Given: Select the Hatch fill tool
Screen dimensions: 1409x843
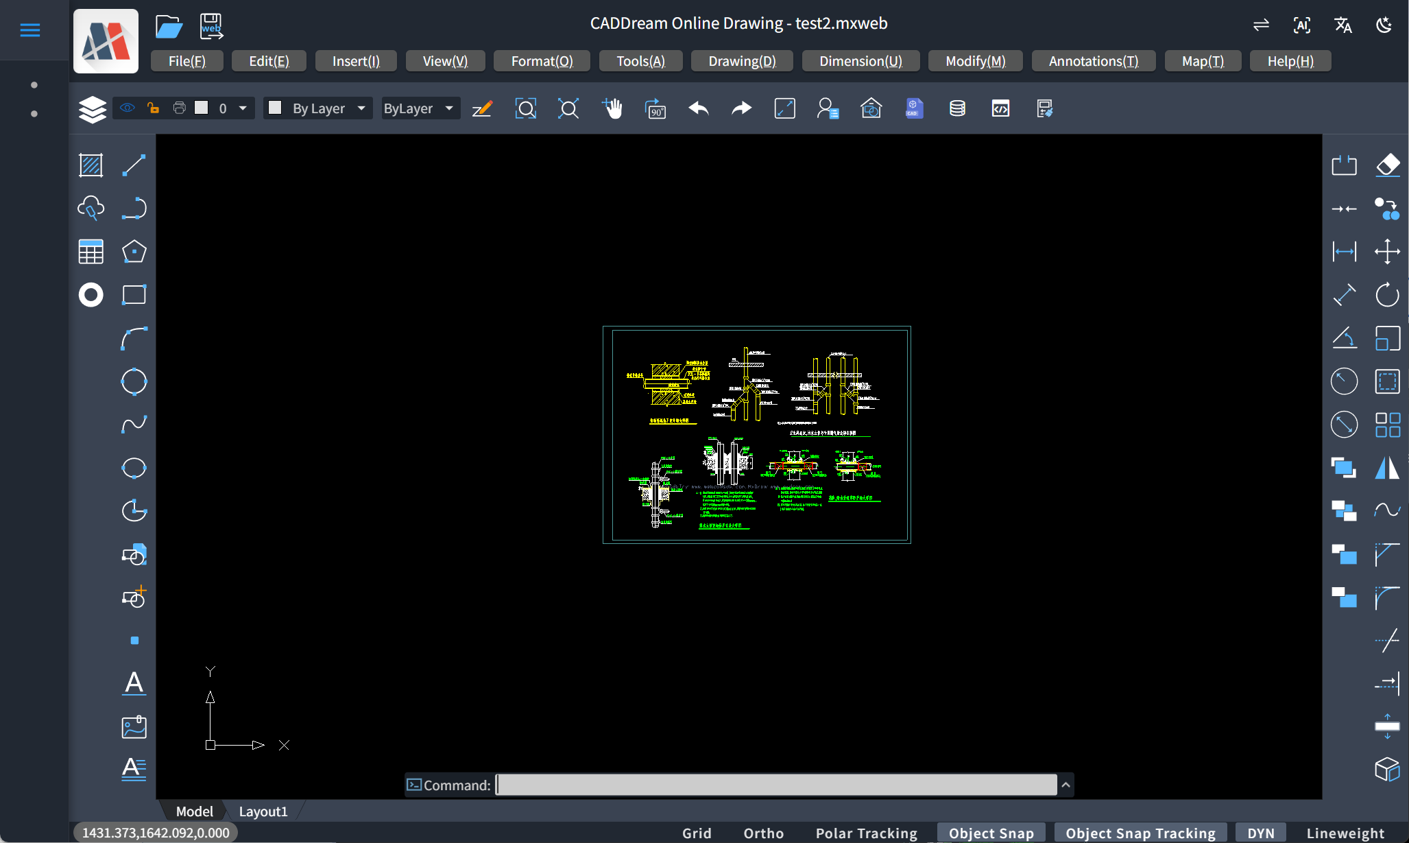Looking at the screenshot, I should (x=91, y=165).
